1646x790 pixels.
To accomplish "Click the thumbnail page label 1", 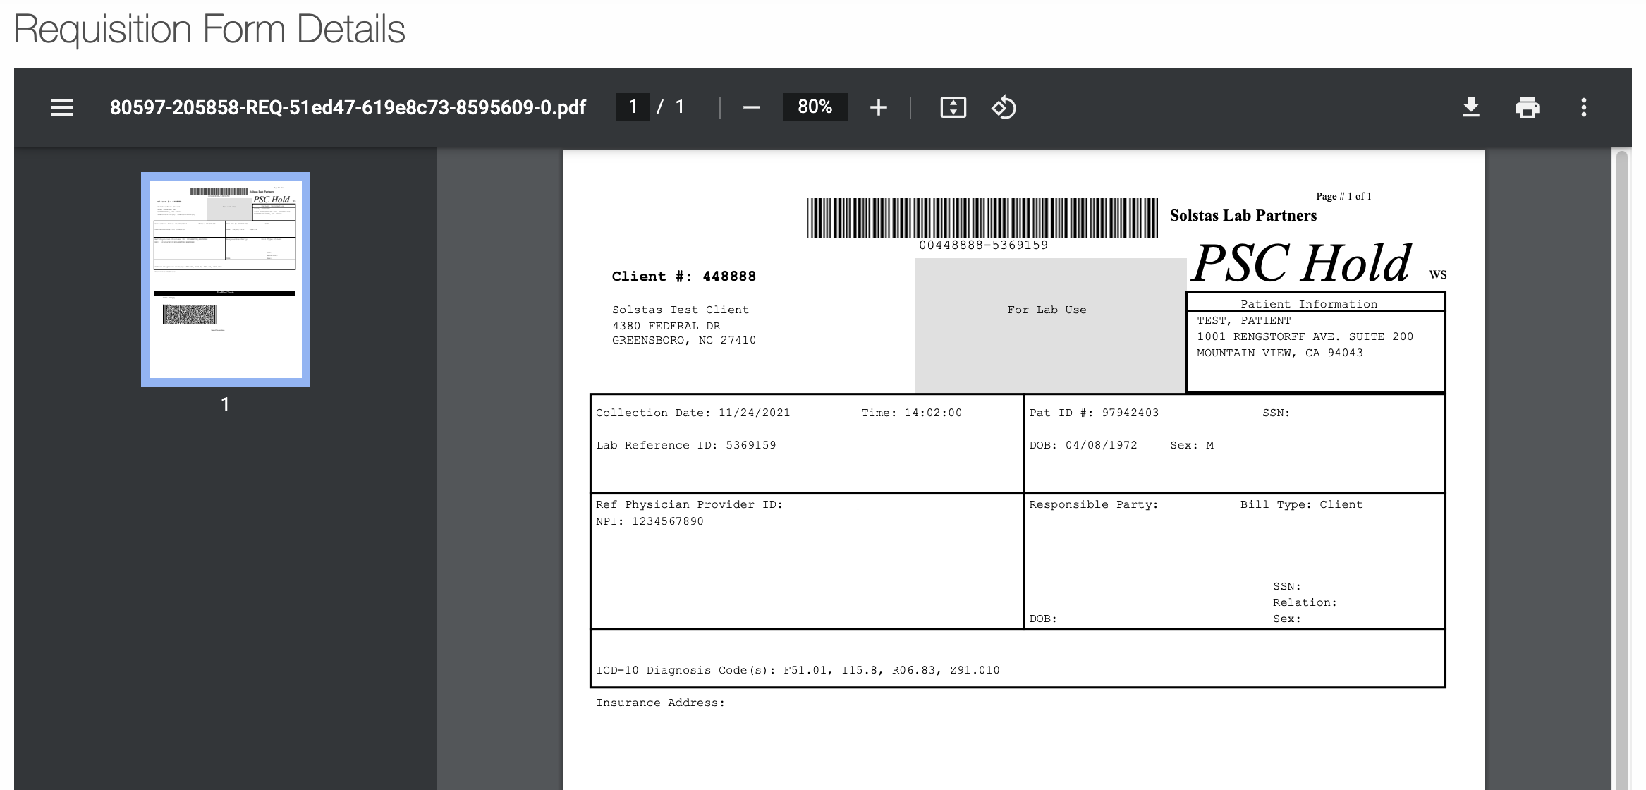I will tap(225, 404).
